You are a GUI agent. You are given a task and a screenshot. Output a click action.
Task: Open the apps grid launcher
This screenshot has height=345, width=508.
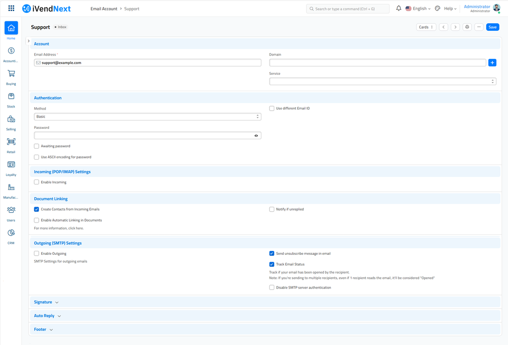coord(11,8)
